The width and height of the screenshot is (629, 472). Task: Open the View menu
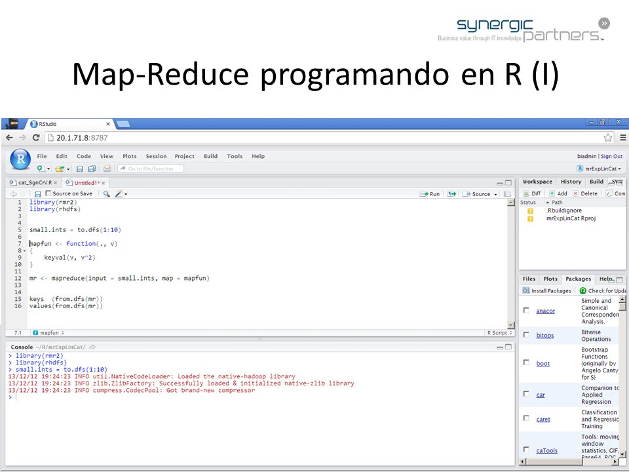click(107, 156)
